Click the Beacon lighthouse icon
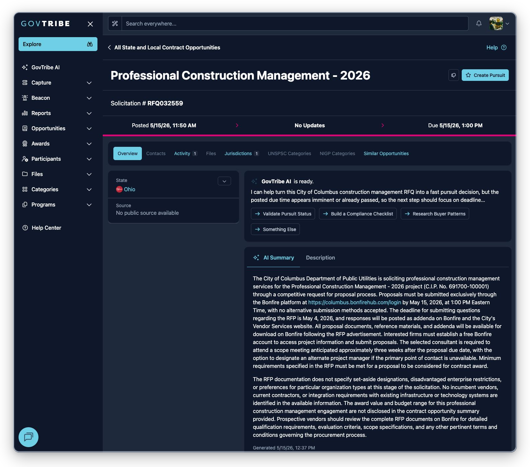The width and height of the screenshot is (530, 467). tap(25, 98)
